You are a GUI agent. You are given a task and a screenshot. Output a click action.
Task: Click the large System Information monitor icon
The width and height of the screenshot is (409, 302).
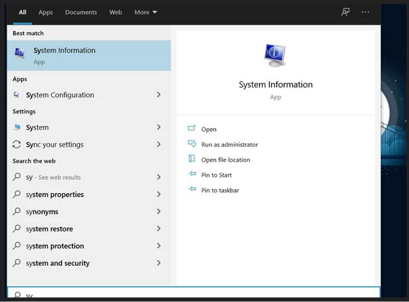[275, 55]
